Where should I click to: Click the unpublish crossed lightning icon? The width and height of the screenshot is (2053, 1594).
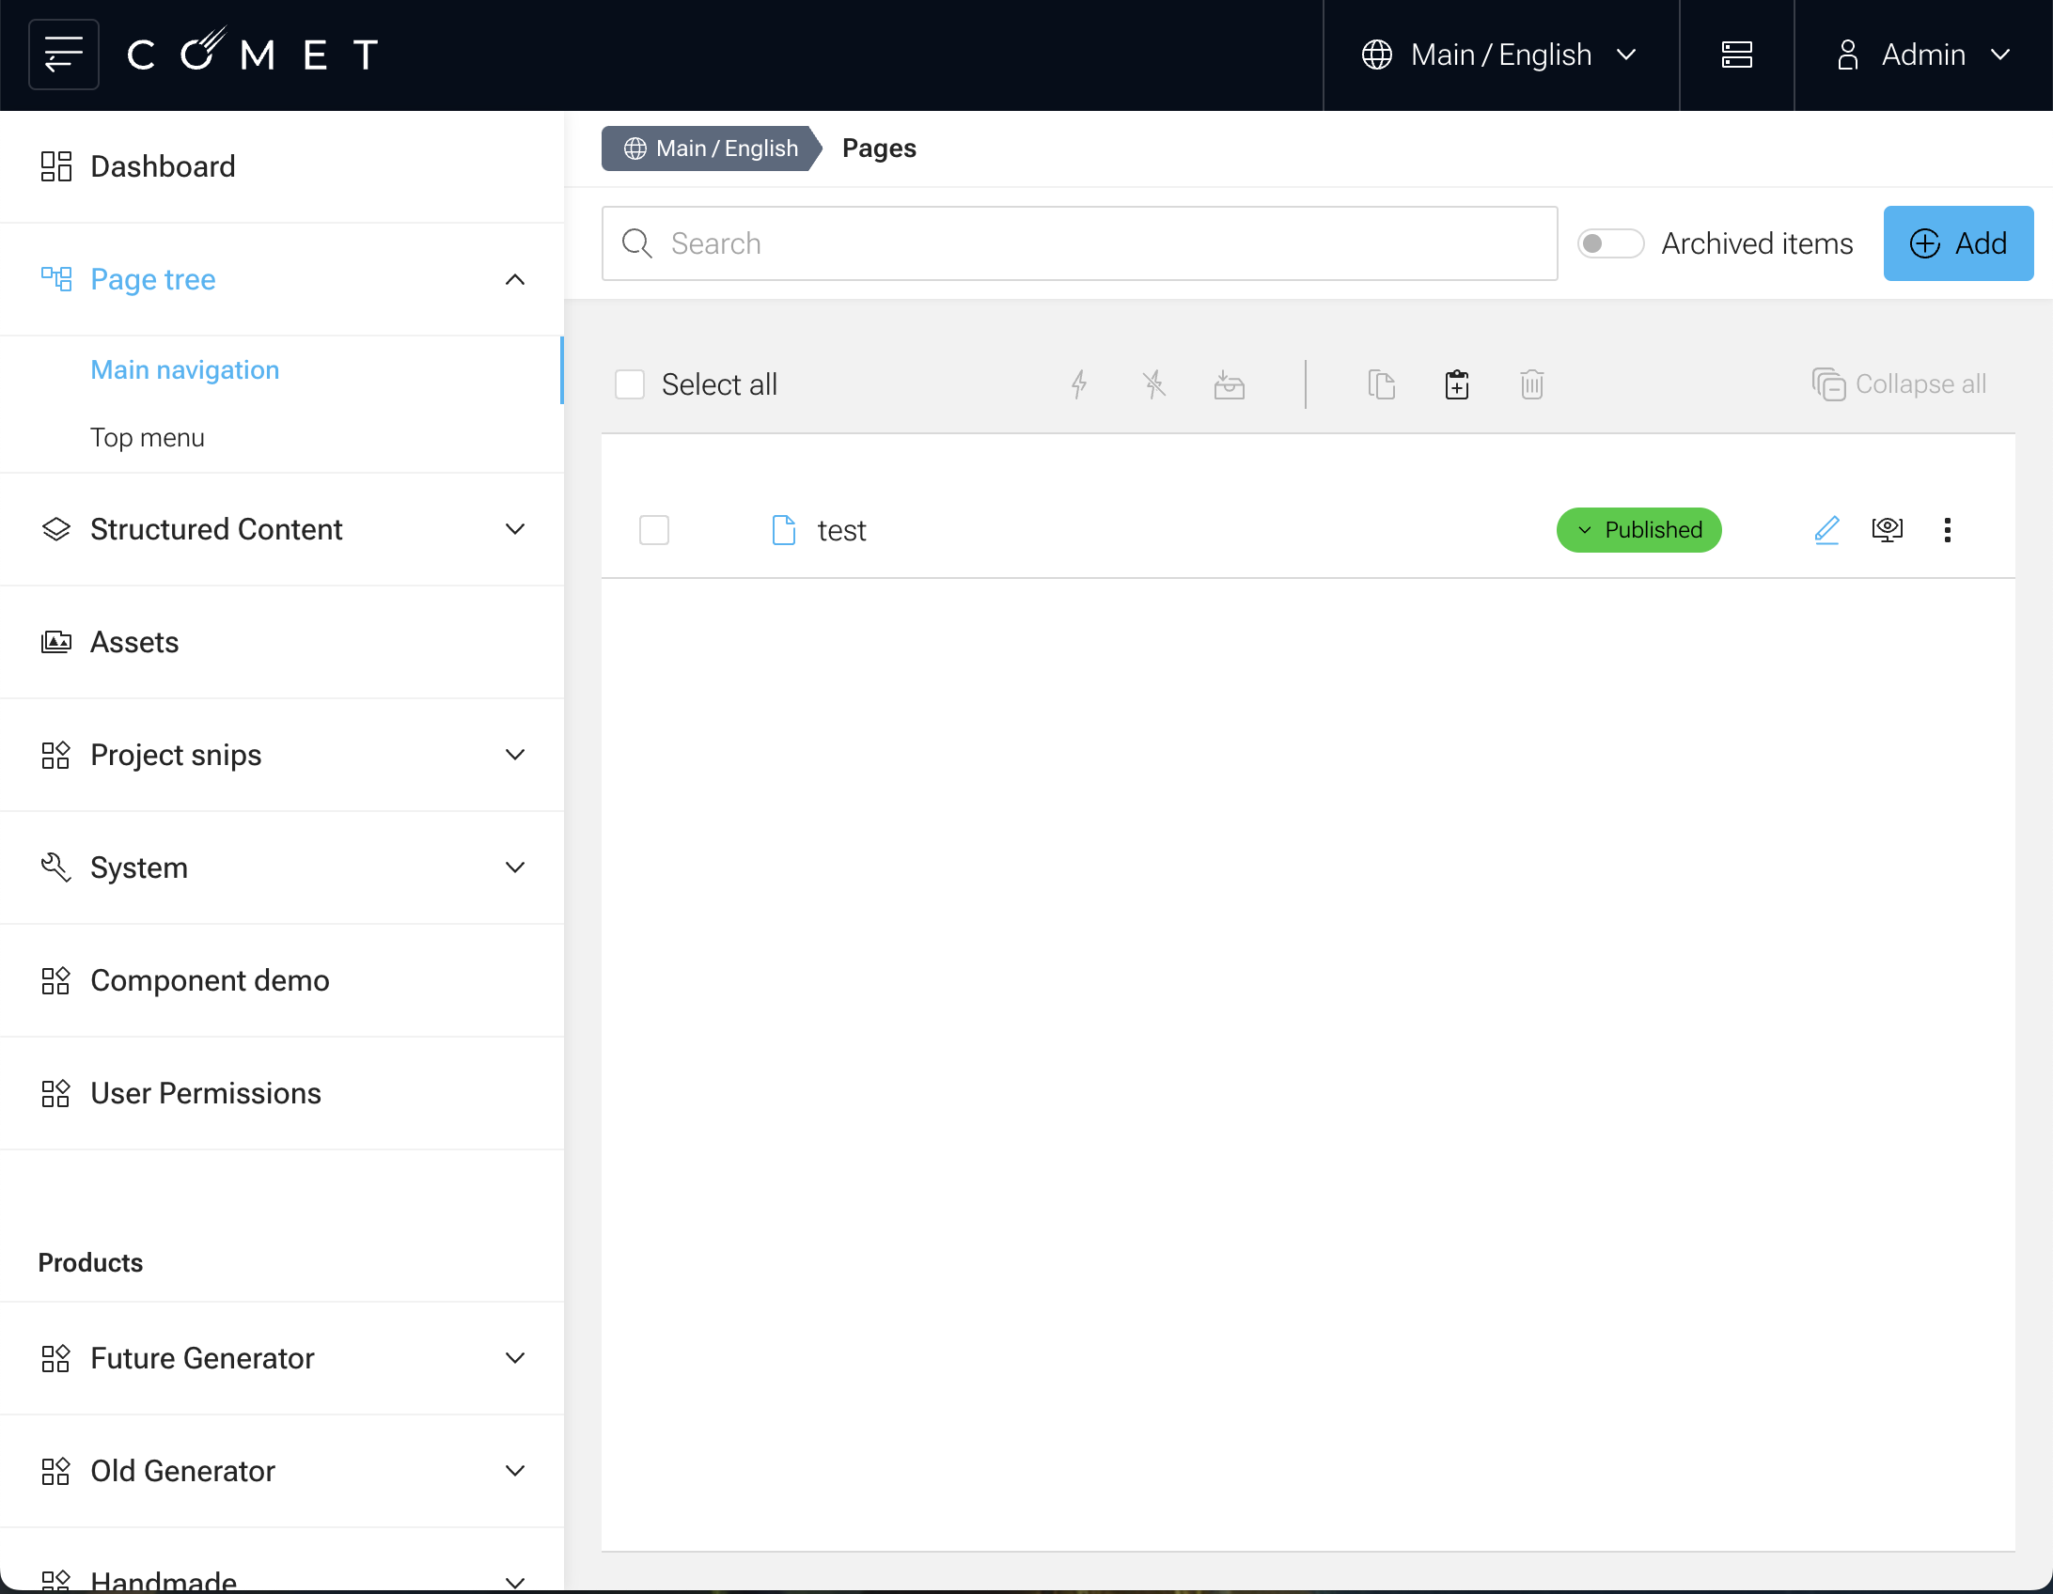pyautogui.click(x=1154, y=384)
